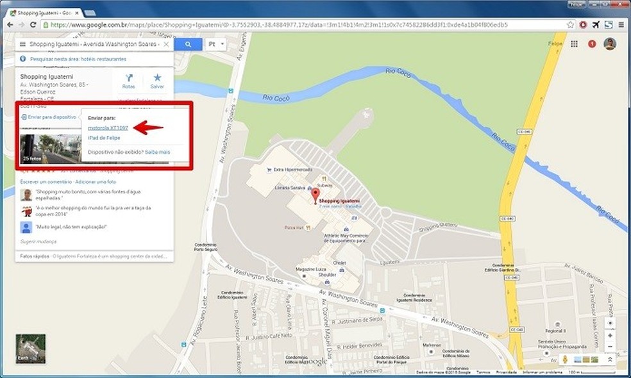Click the Chrome back arrow
631x378 pixels.
point(10,24)
